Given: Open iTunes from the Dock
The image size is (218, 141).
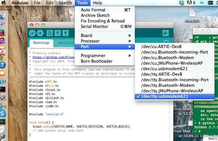Looking at the screenshot, I should click(3, 65).
